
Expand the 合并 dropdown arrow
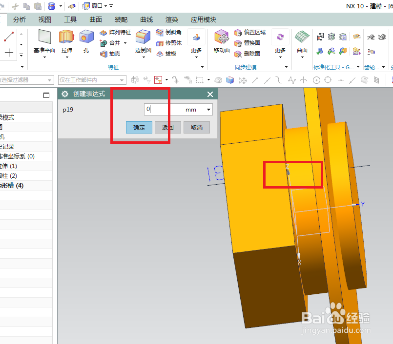pyautogui.click(x=125, y=43)
